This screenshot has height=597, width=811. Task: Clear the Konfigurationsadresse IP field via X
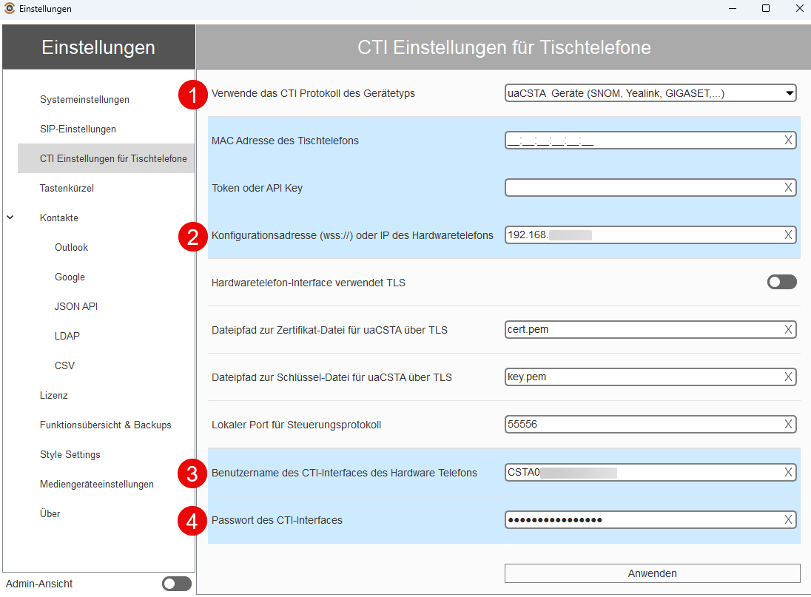point(788,235)
